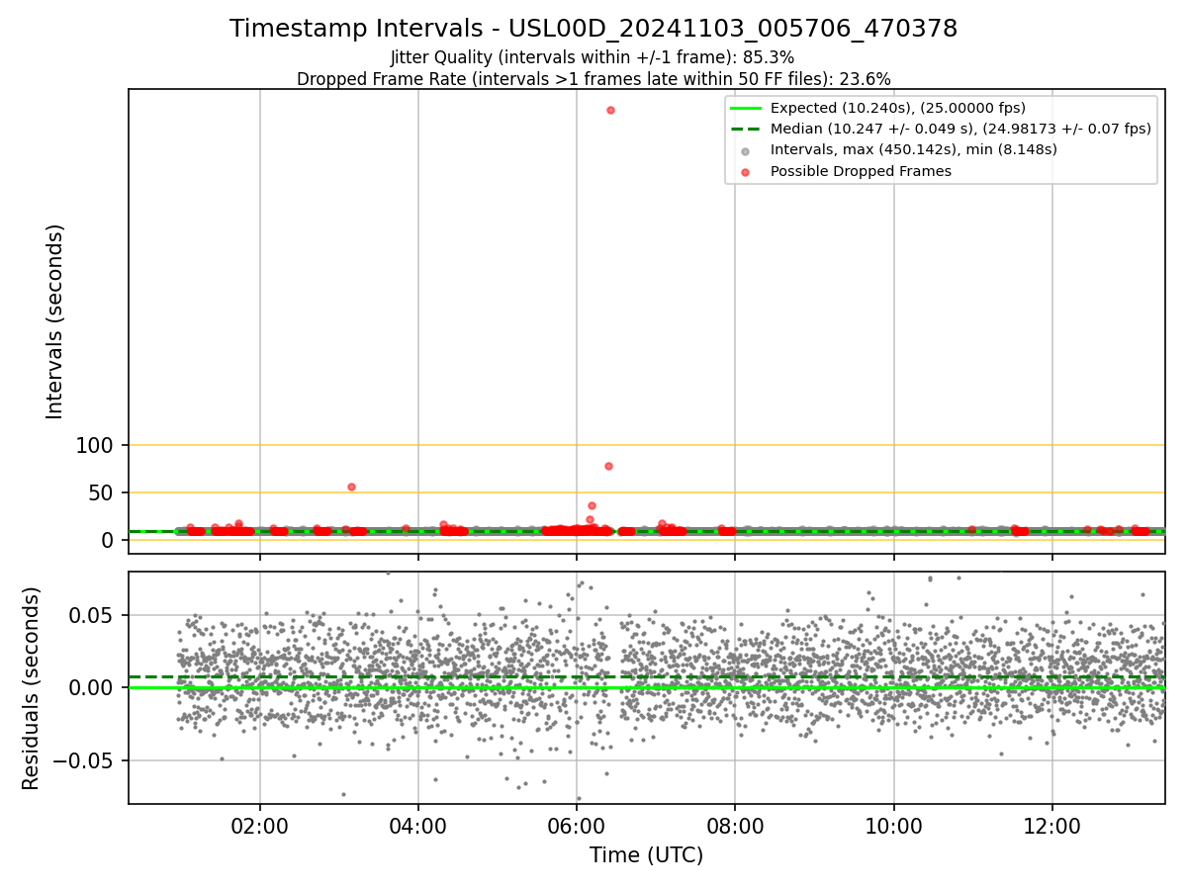Click the Intervals (seconds) y-axis label

point(55,321)
